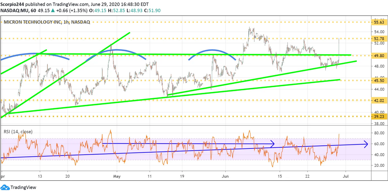Select the 45.50 highlighted price label
This screenshot has width=388, height=191.
pos(379,80)
